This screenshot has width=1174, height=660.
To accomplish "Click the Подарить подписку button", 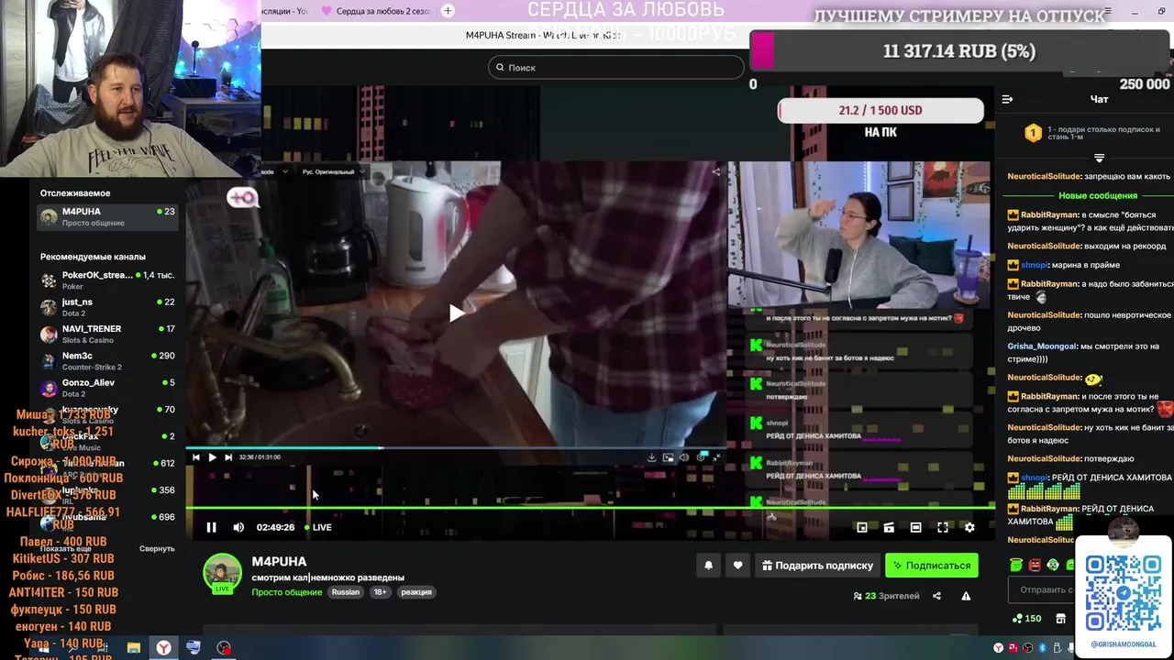I will (x=817, y=566).
